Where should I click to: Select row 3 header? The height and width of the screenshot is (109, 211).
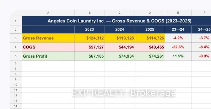16,38
